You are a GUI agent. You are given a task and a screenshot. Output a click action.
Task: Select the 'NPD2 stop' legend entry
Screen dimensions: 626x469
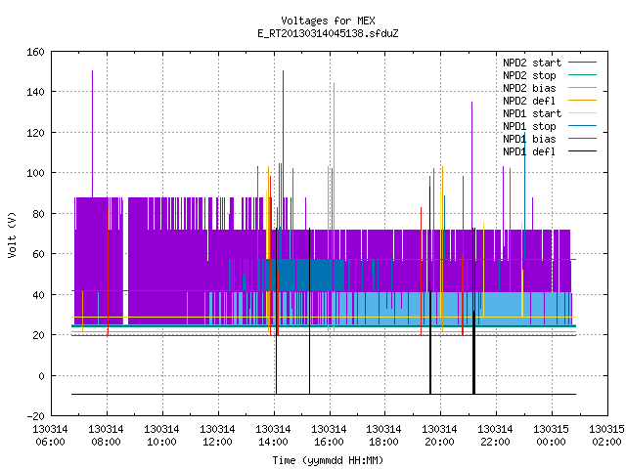(x=529, y=75)
